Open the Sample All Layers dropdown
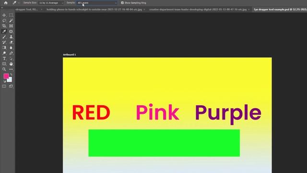This screenshot has width=307, height=173. pos(97,3)
